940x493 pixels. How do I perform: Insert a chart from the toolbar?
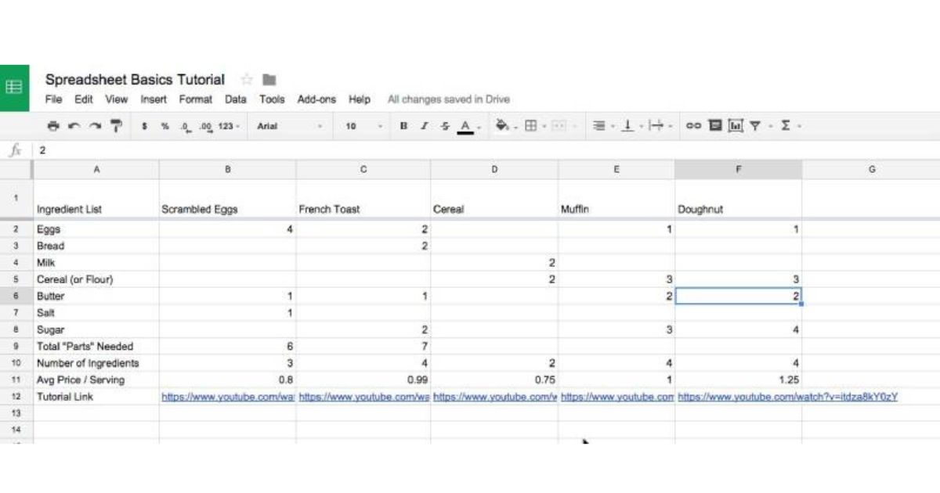pos(736,126)
